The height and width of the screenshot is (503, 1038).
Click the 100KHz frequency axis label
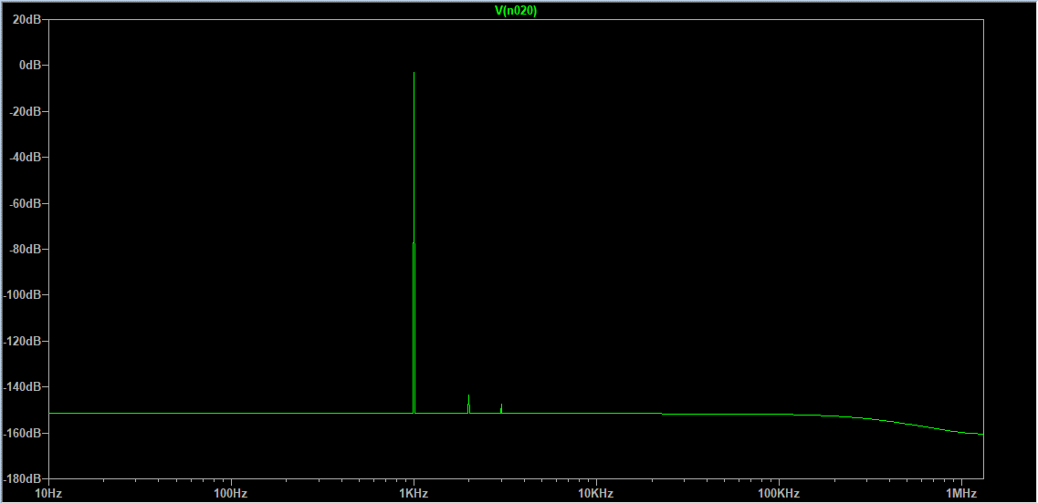pyautogui.click(x=779, y=493)
